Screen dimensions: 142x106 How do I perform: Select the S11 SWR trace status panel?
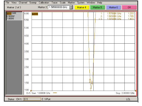pyautogui.click(x=14, y=16)
